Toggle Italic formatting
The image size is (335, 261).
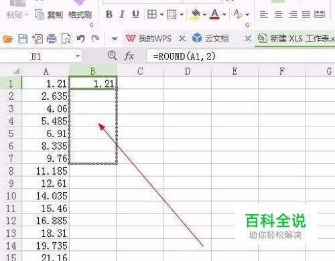pyautogui.click(x=122, y=15)
